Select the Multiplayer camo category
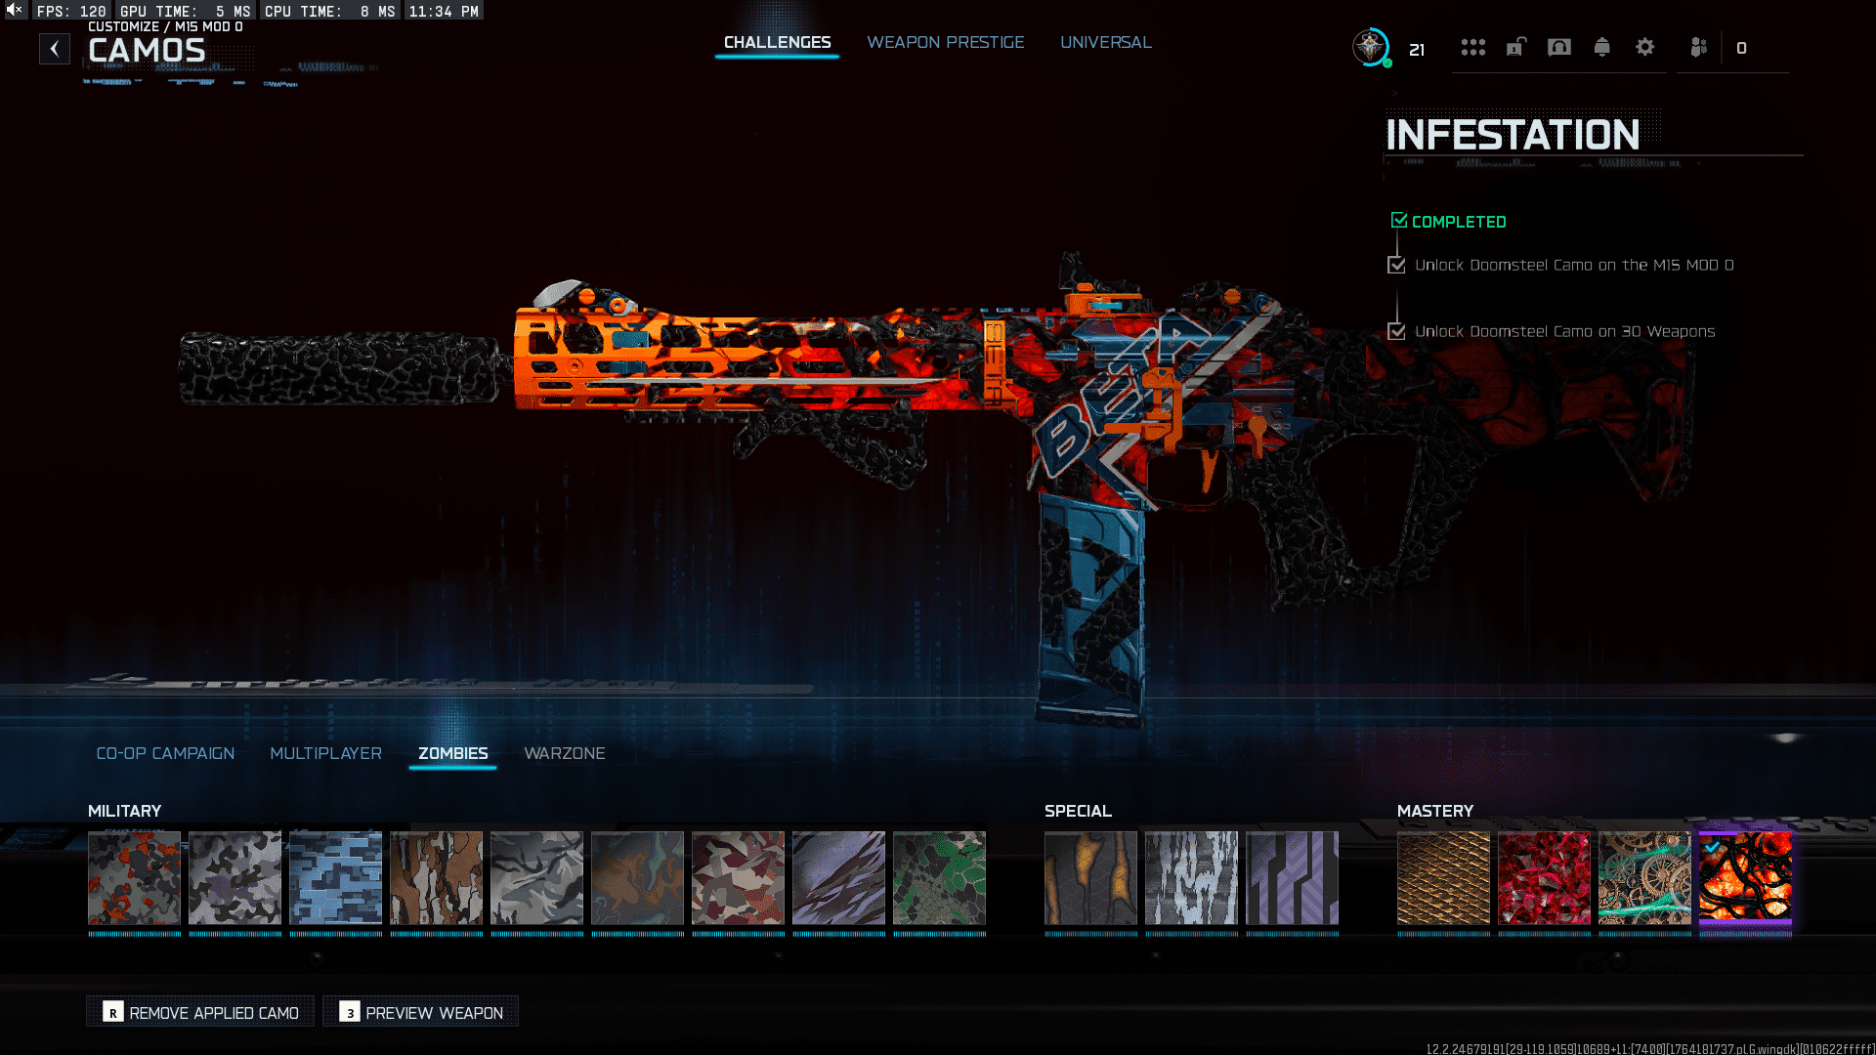 (325, 753)
